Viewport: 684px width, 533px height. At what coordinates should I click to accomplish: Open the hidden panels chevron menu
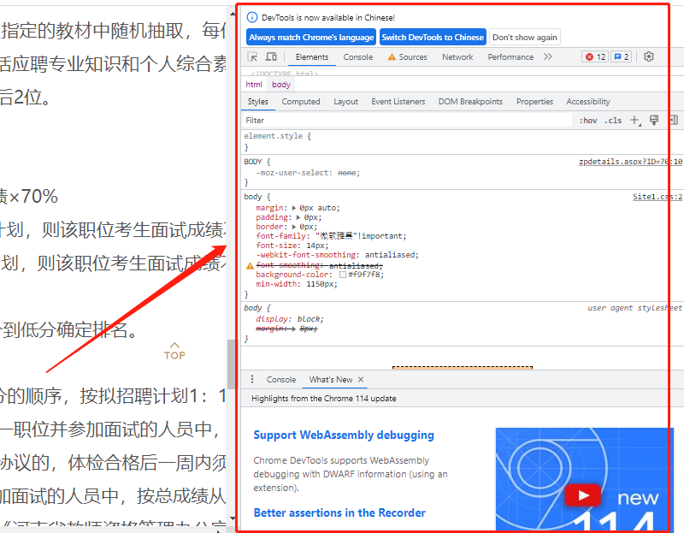546,56
